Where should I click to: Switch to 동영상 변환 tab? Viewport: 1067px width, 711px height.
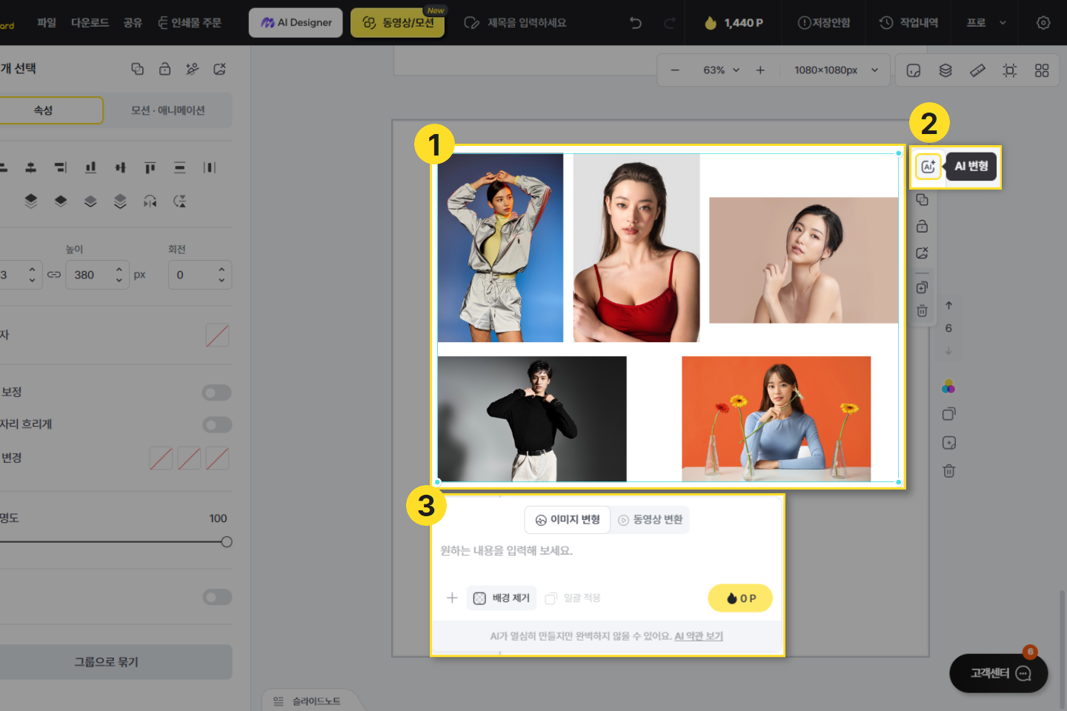coord(650,520)
